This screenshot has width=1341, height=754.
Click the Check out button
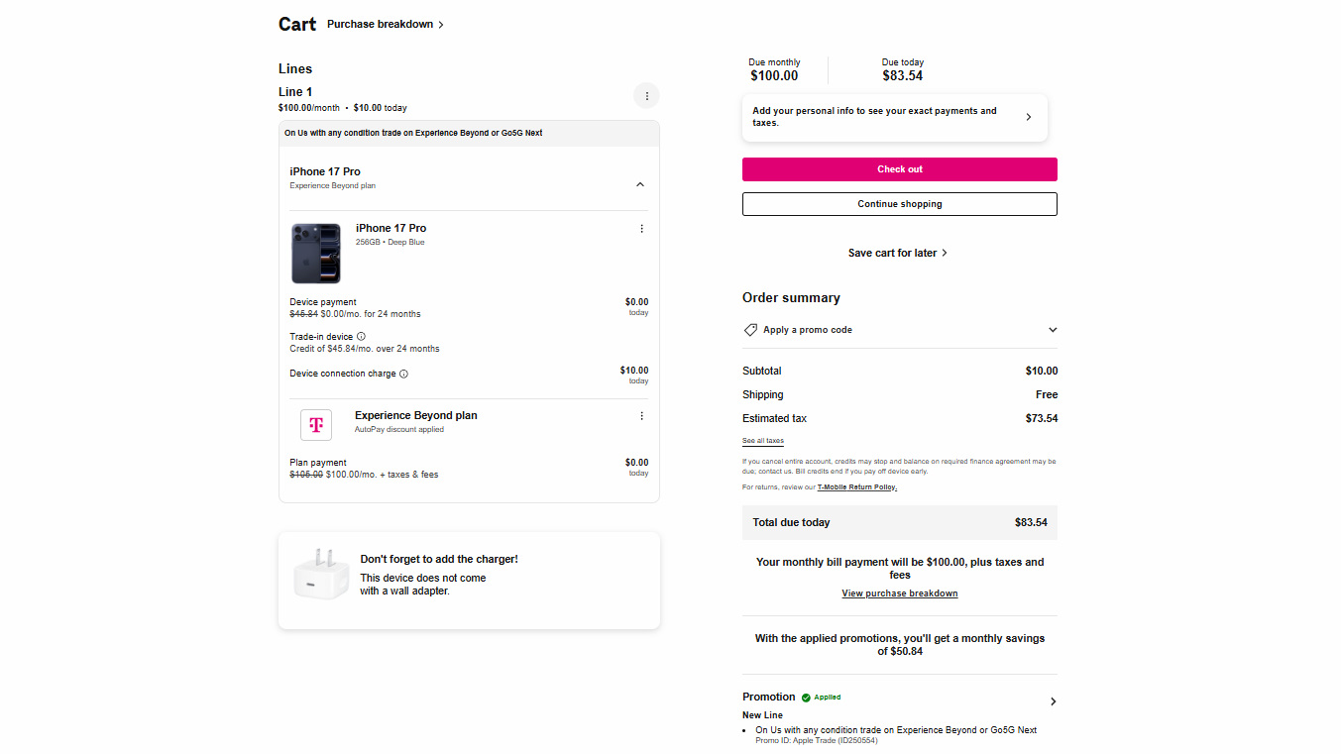tap(899, 168)
